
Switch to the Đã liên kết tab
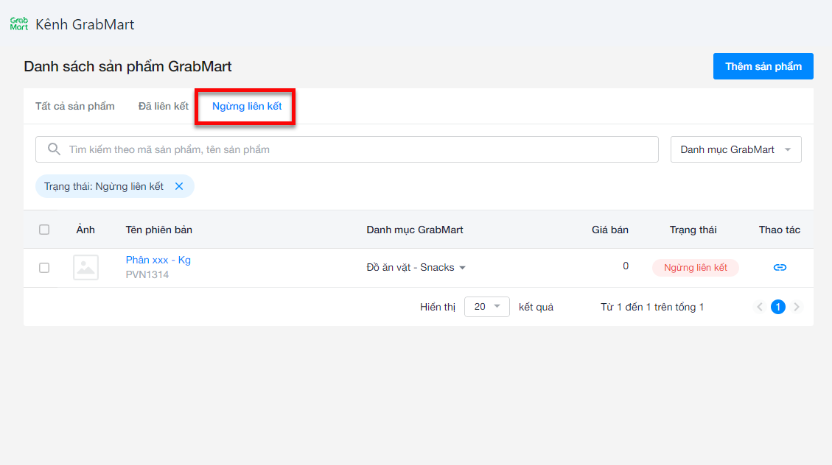click(164, 107)
